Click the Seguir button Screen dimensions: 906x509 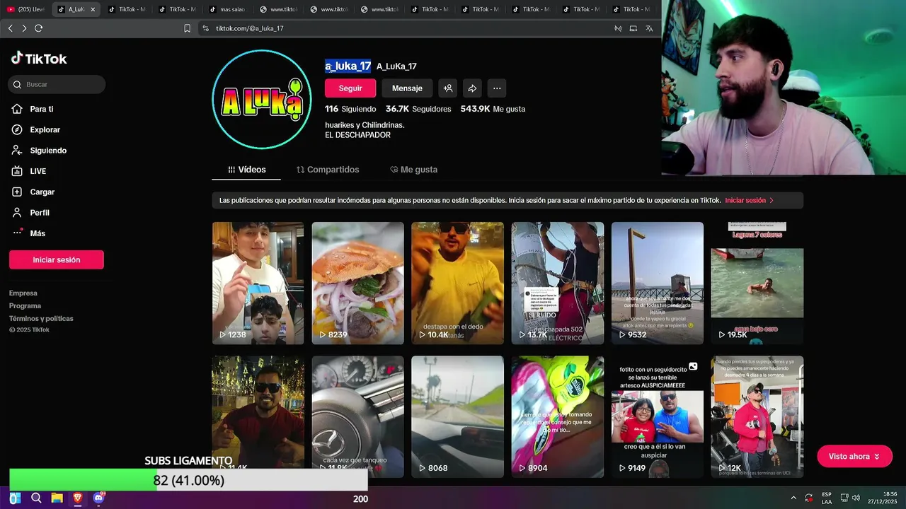(350, 88)
